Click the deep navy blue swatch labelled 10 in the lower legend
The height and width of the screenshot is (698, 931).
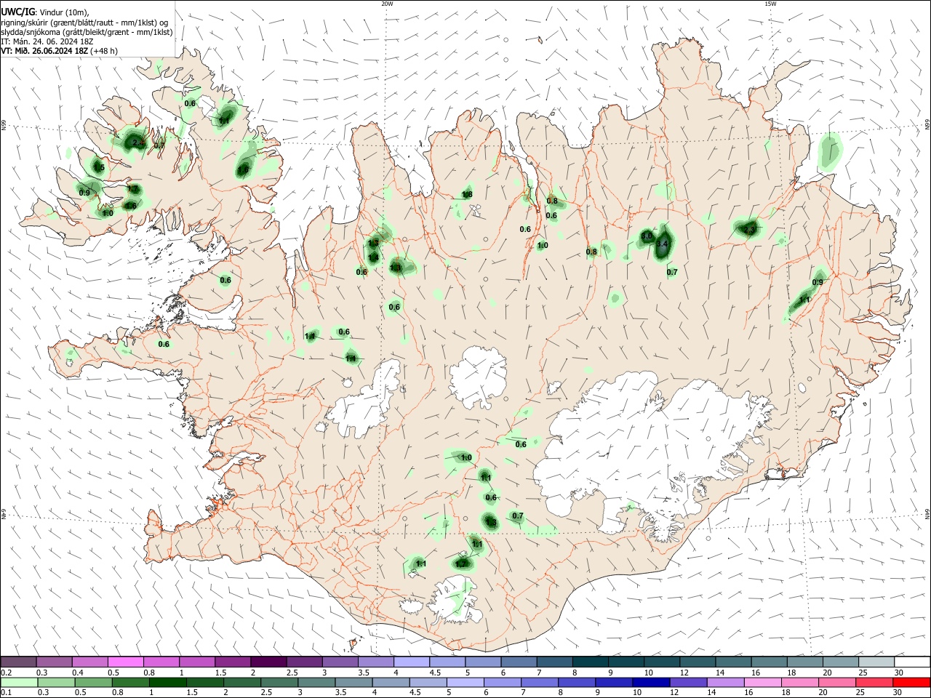click(x=650, y=682)
